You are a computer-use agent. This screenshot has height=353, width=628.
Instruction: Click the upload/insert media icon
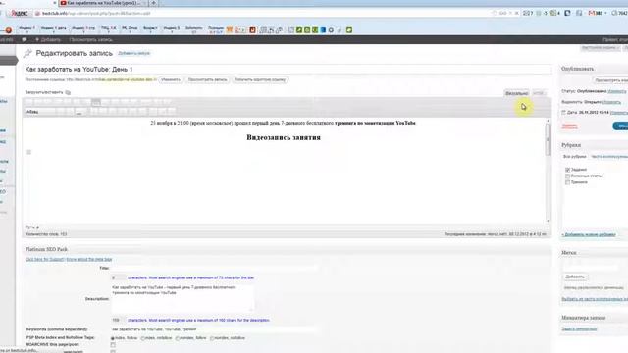68,92
